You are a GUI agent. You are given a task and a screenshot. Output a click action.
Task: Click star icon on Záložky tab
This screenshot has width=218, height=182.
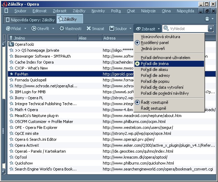click(x=61, y=19)
